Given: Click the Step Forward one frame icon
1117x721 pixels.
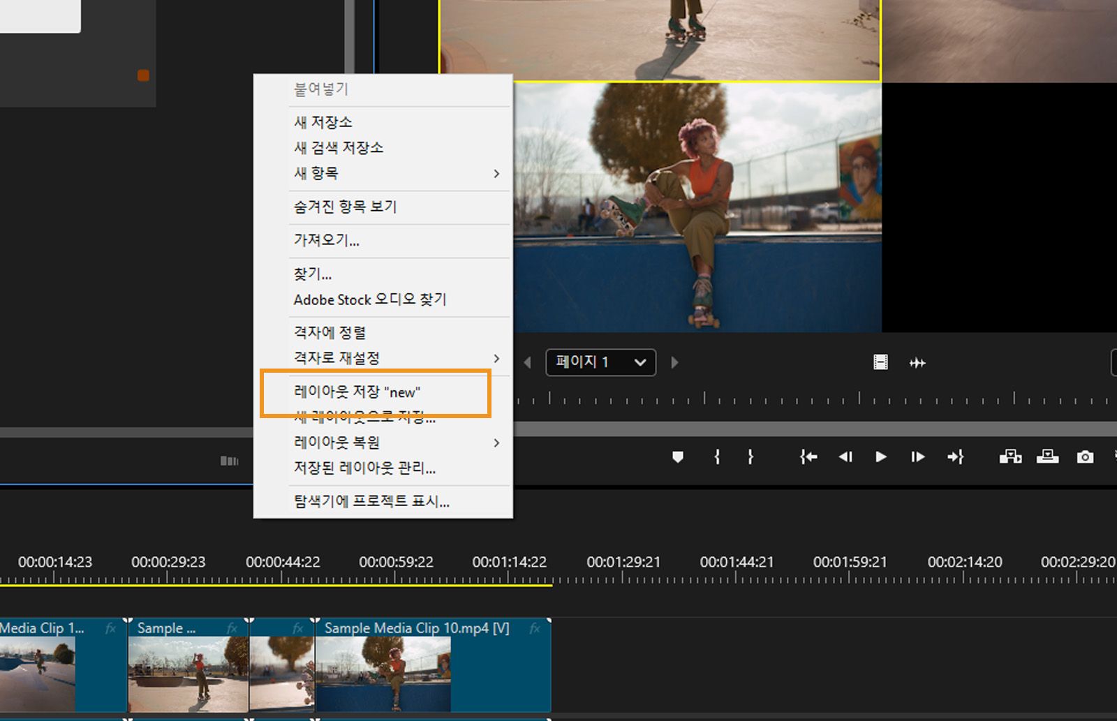Looking at the screenshot, I should [x=917, y=457].
